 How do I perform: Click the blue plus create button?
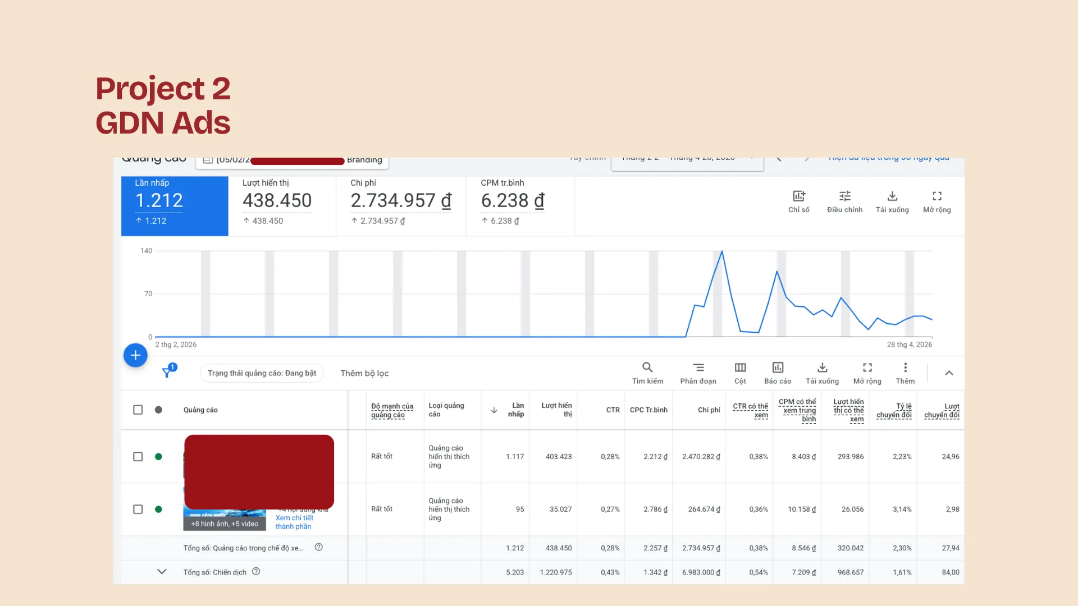(135, 355)
